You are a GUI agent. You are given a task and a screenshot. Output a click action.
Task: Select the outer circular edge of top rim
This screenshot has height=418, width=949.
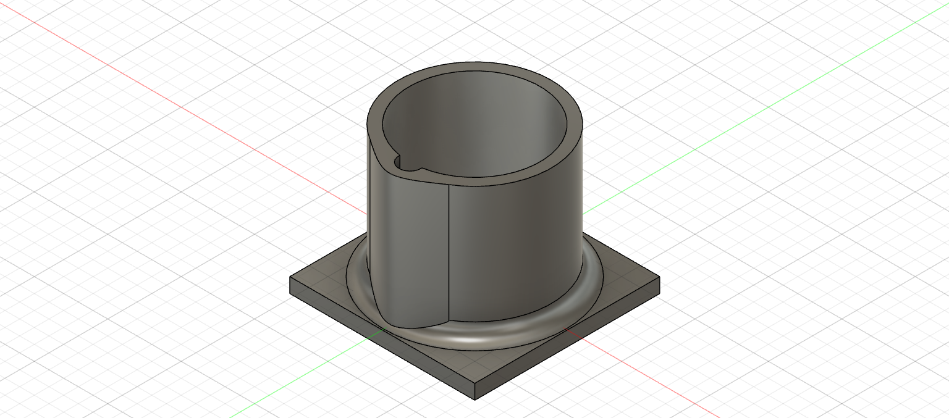tap(474, 62)
